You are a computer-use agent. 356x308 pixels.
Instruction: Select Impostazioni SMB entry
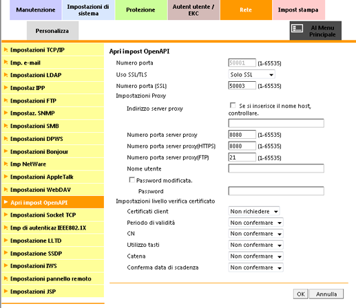pyautogui.click(x=53, y=126)
